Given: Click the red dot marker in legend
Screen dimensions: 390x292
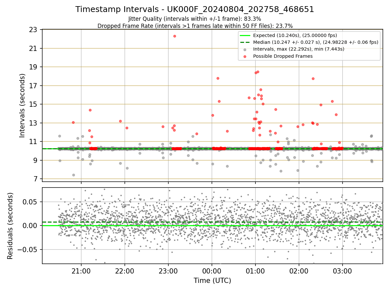Looking at the screenshot, I should click(245, 56).
